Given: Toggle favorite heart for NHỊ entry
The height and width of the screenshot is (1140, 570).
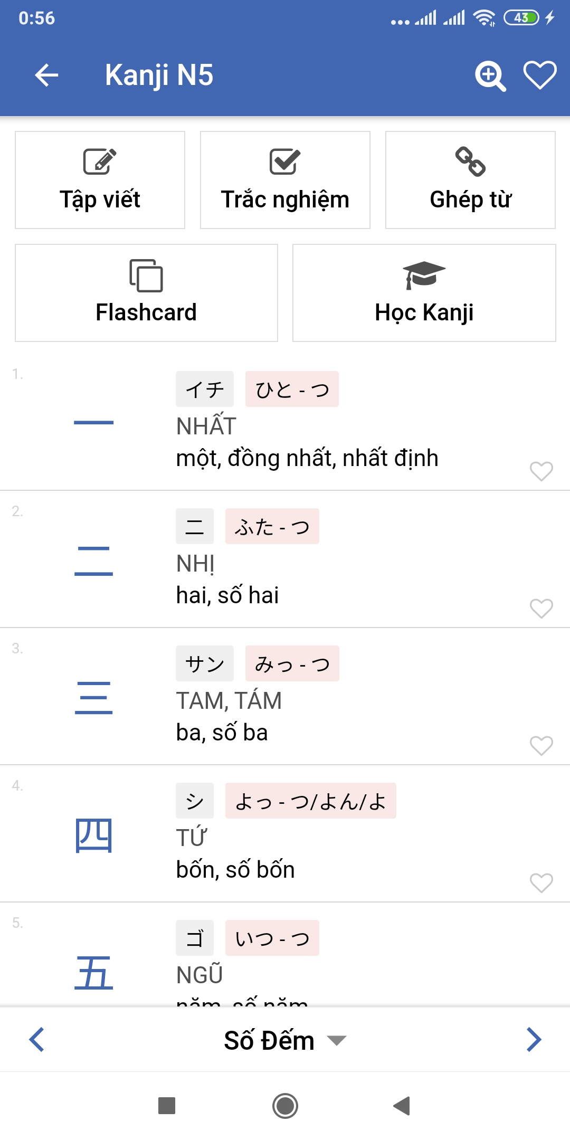Looking at the screenshot, I should pyautogui.click(x=541, y=608).
